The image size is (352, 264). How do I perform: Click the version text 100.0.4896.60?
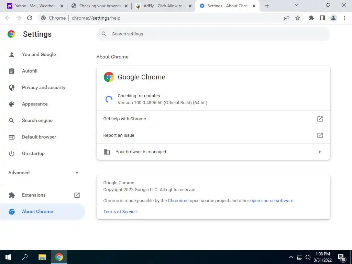click(x=162, y=102)
